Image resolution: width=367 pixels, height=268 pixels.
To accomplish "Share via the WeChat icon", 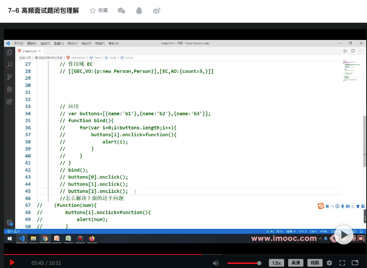I will pyautogui.click(x=121, y=10).
